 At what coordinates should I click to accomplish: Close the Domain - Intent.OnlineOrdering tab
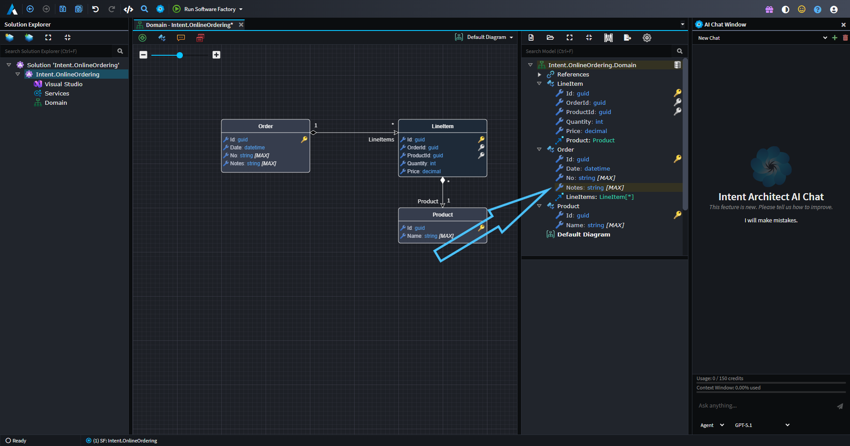point(241,25)
